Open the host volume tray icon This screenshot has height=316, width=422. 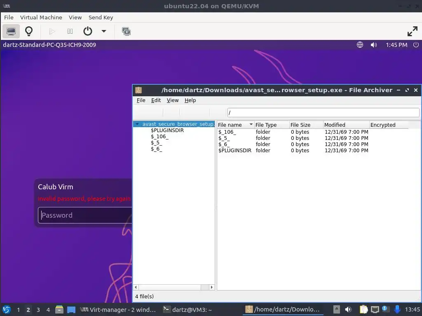(x=348, y=309)
